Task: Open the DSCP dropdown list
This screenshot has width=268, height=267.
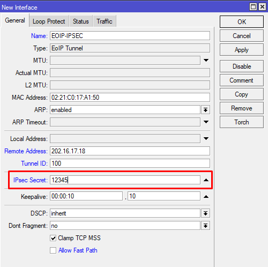Action: point(205,213)
